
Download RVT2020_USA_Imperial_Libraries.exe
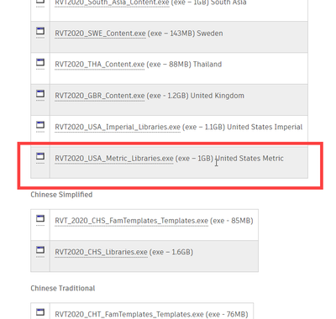click(118, 127)
